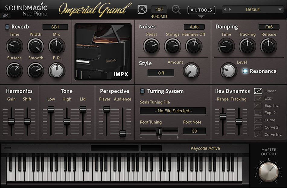Select the Exp. 2 curve icon
287x188 pixels.
coord(258,113)
